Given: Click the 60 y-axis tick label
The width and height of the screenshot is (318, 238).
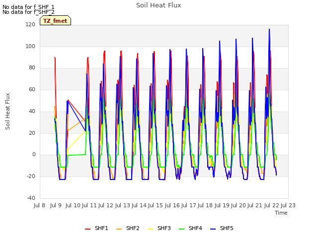Looking at the screenshot, I should point(32,89).
